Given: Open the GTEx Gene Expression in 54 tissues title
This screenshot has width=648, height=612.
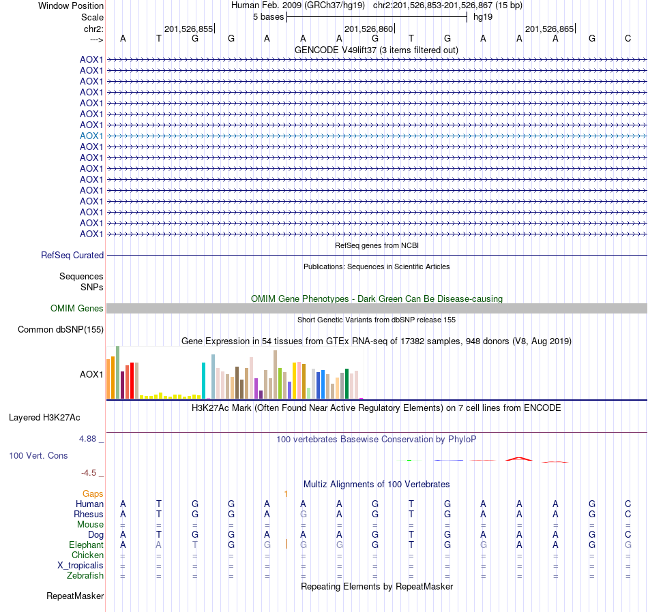Looking at the screenshot, I should pyautogui.click(x=377, y=341).
